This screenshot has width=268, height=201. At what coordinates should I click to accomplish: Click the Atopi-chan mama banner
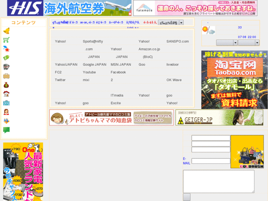tap(112, 118)
